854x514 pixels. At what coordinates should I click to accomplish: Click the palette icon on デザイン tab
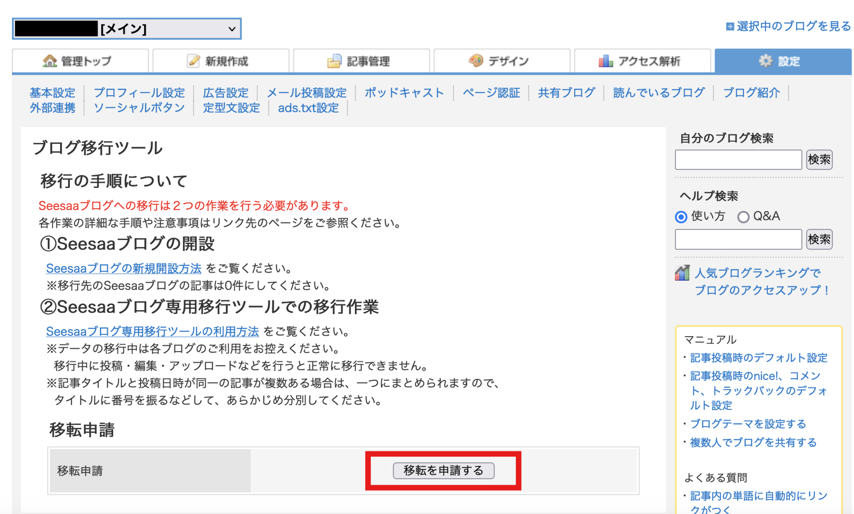[475, 60]
